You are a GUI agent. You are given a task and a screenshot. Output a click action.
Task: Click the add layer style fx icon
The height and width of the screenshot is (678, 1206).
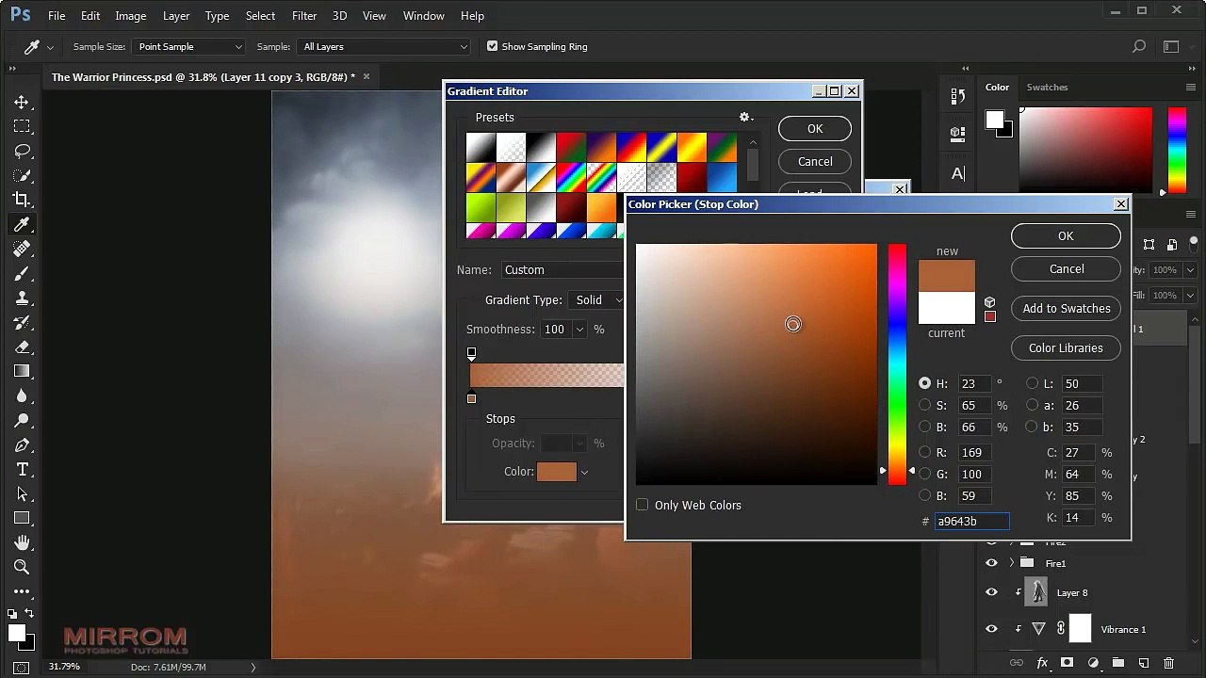[1042, 663]
